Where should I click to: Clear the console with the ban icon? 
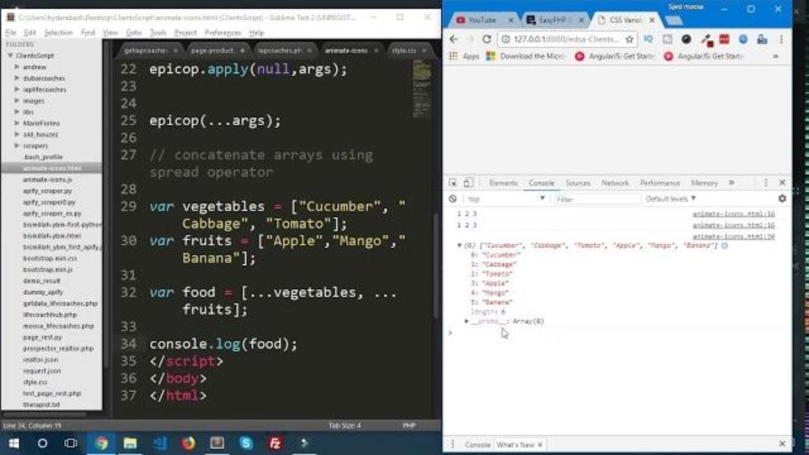point(453,198)
